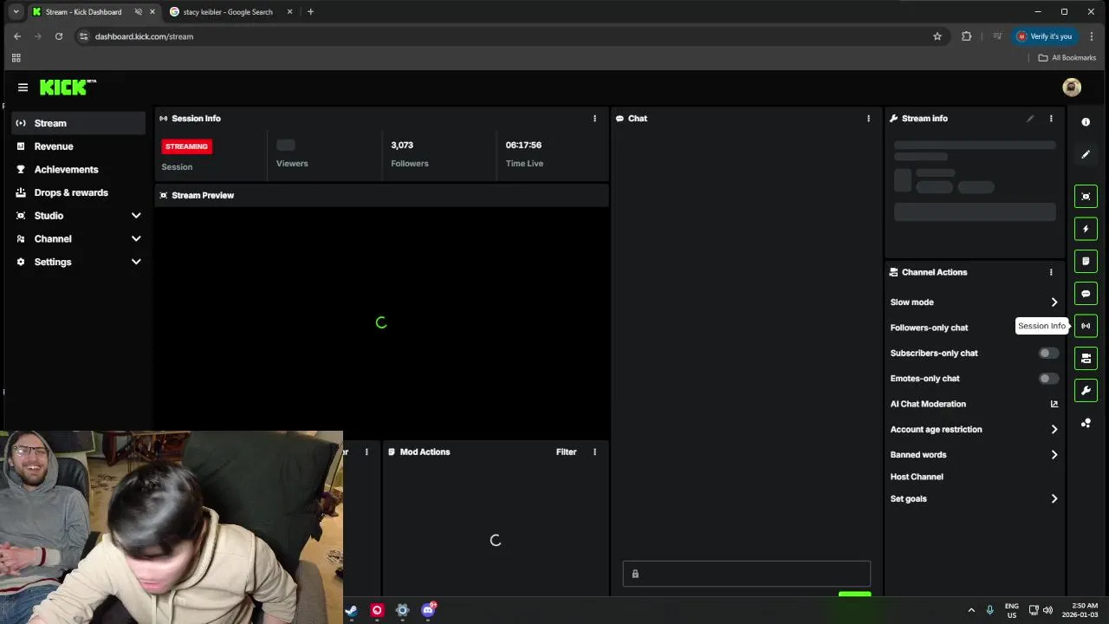Open the browser tab search dropdown
The width and height of the screenshot is (1109, 624).
click(16, 12)
